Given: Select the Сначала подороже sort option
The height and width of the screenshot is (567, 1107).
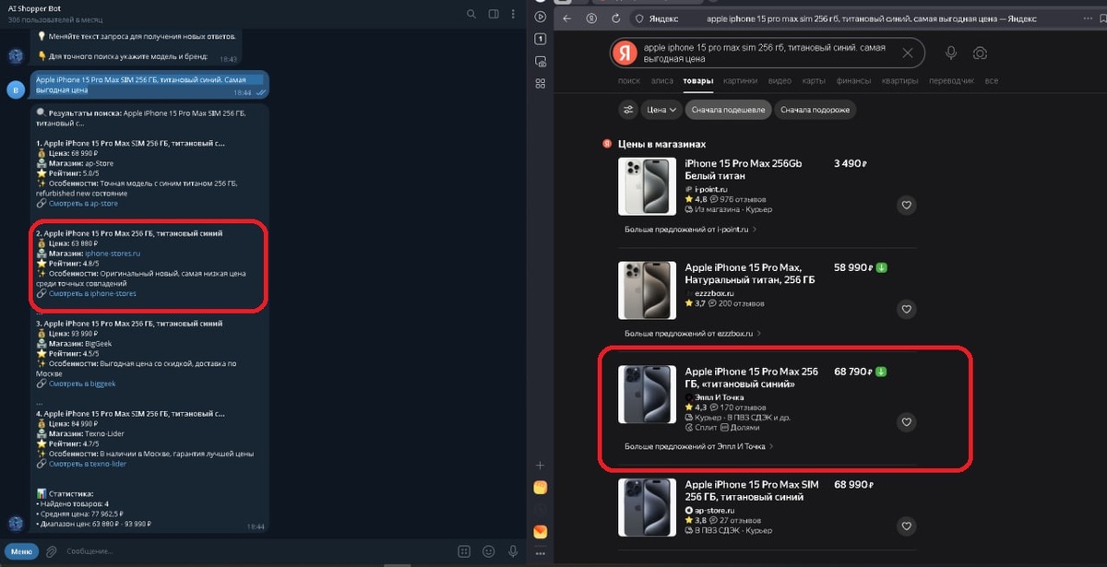Looking at the screenshot, I should tap(815, 110).
